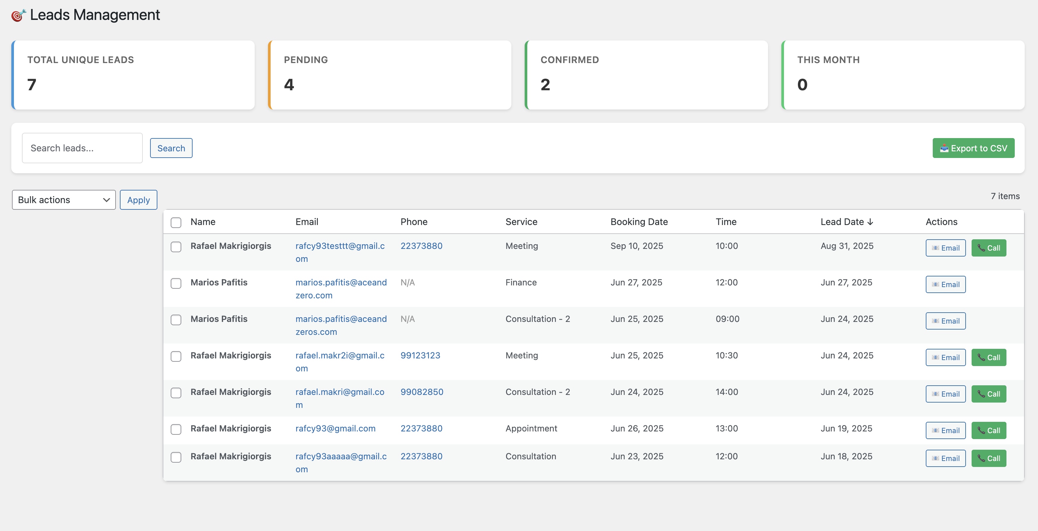Click the 'Sep 10, 2025' booking date
The height and width of the screenshot is (531, 1038).
click(637, 246)
